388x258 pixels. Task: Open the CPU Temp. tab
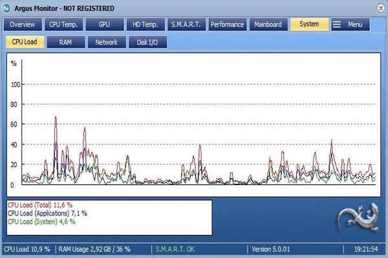click(x=63, y=25)
